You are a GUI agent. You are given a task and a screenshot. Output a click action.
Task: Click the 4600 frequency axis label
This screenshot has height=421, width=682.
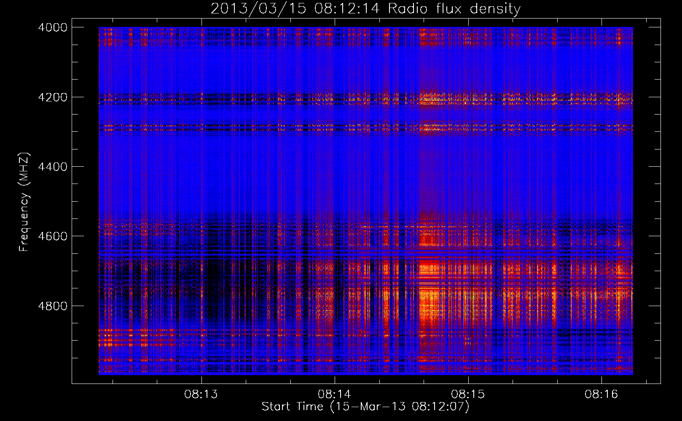(53, 236)
